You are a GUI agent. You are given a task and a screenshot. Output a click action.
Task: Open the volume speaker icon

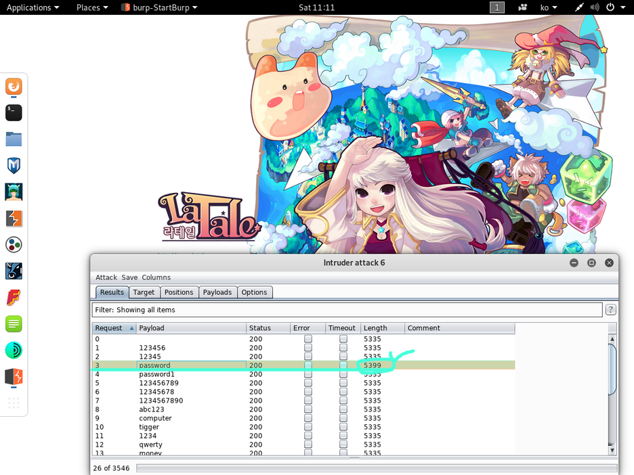[x=595, y=7]
